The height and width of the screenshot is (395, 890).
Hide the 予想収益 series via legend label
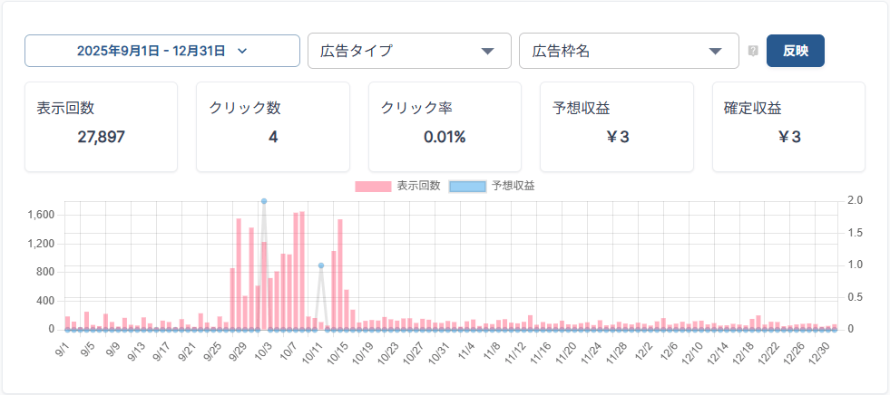(513, 186)
